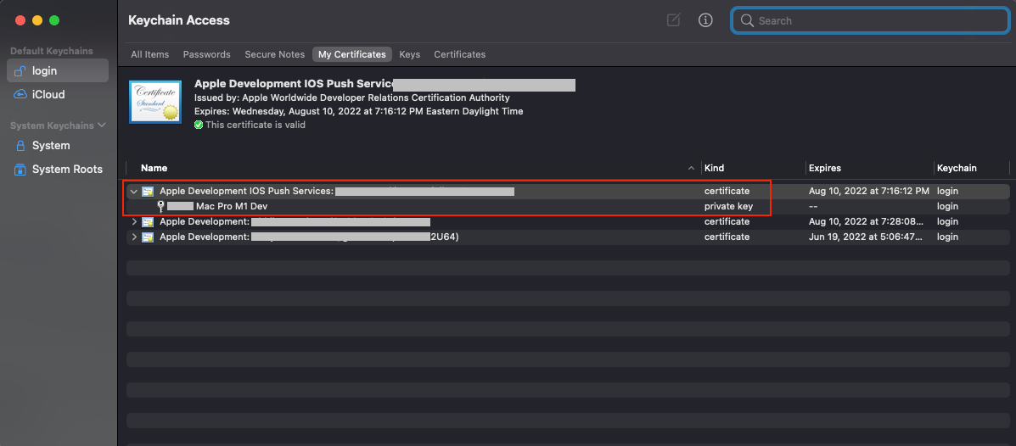
Task: Click the 'private key' kind cell
Action: click(x=728, y=207)
